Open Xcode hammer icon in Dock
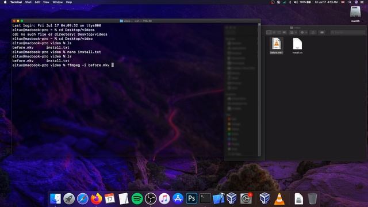This screenshot has height=207, width=368. (x=218, y=198)
